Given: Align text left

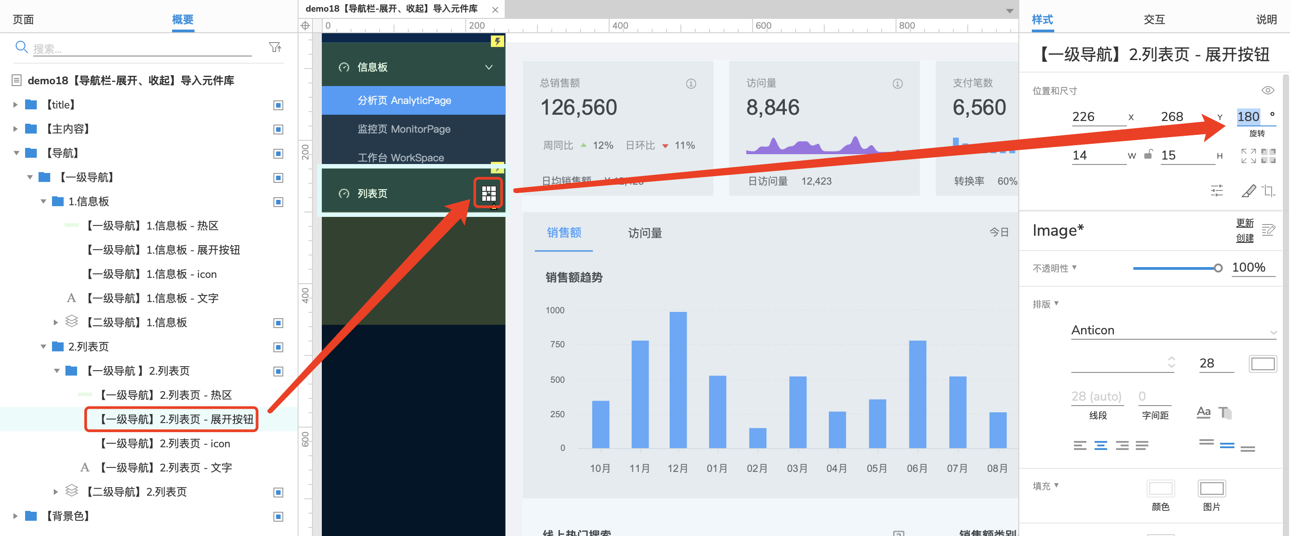Looking at the screenshot, I should pos(1080,445).
